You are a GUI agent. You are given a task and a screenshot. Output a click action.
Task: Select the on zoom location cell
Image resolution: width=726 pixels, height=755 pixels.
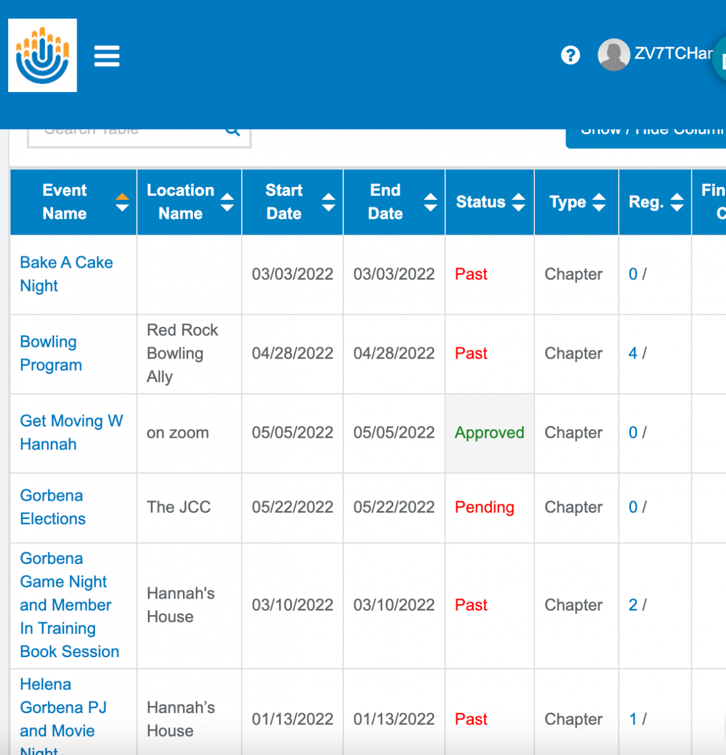pos(189,433)
